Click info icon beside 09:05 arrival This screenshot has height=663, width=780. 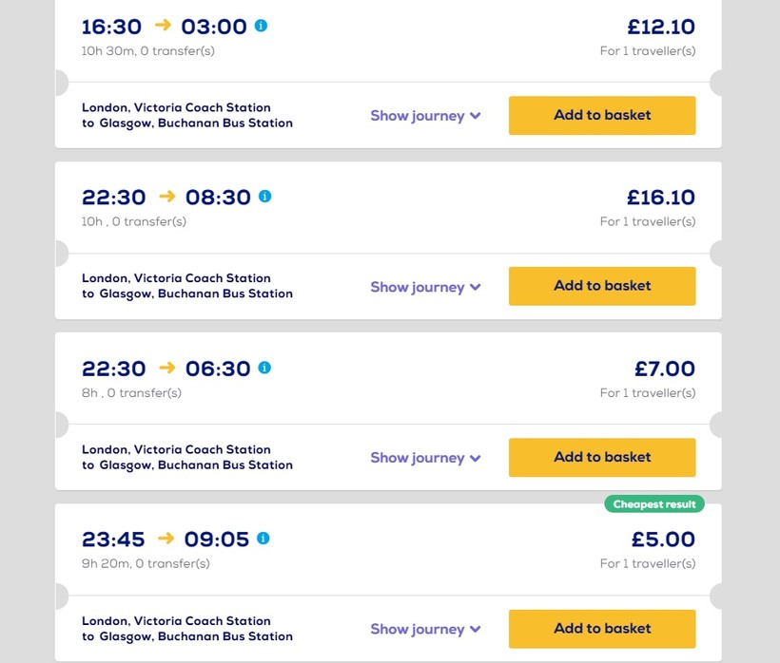click(x=263, y=539)
